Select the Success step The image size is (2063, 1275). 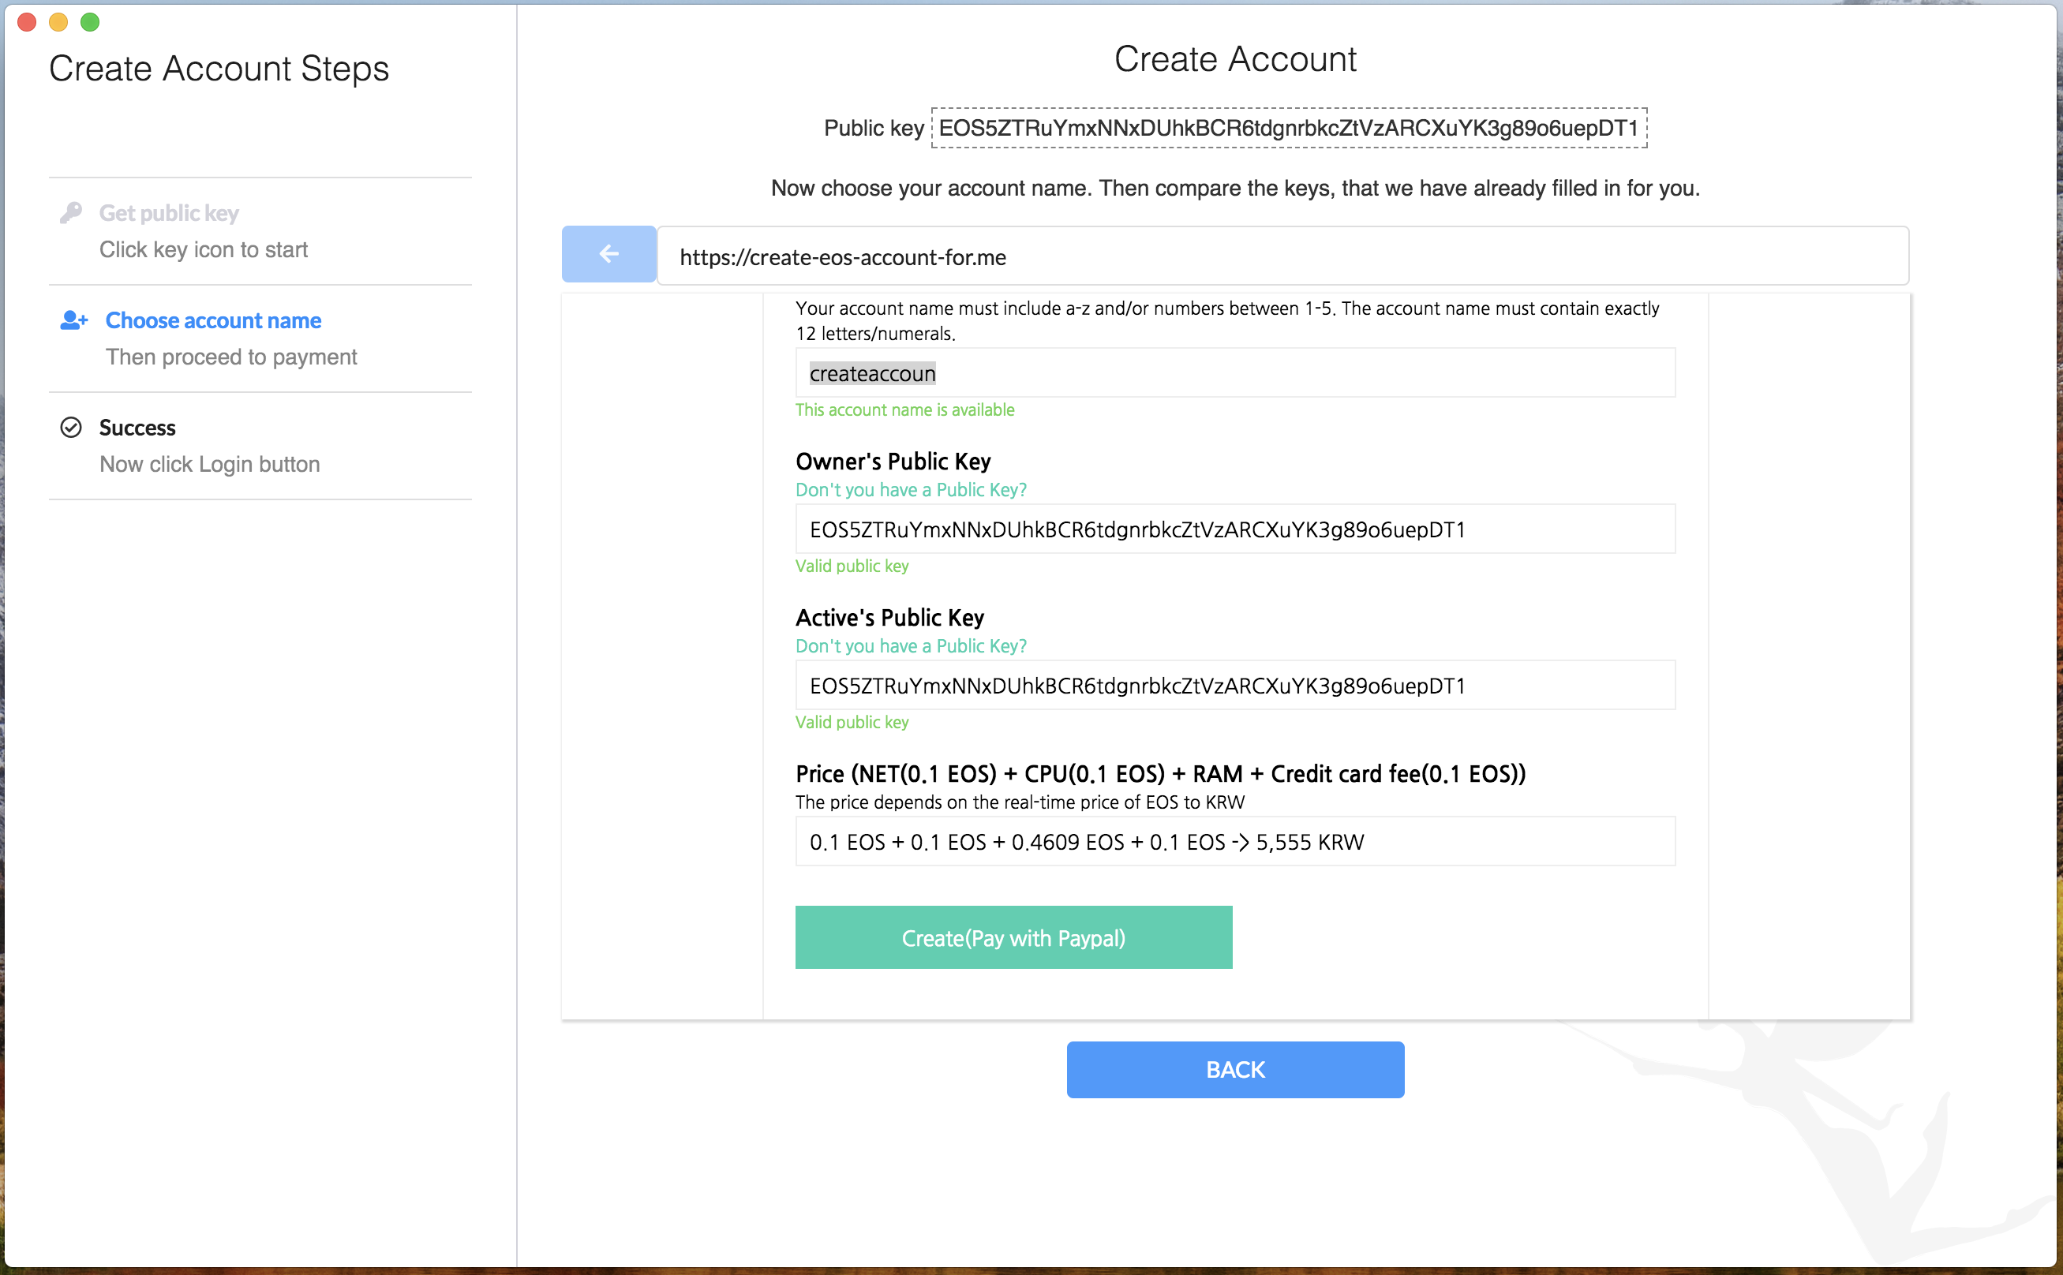pyautogui.click(x=260, y=445)
